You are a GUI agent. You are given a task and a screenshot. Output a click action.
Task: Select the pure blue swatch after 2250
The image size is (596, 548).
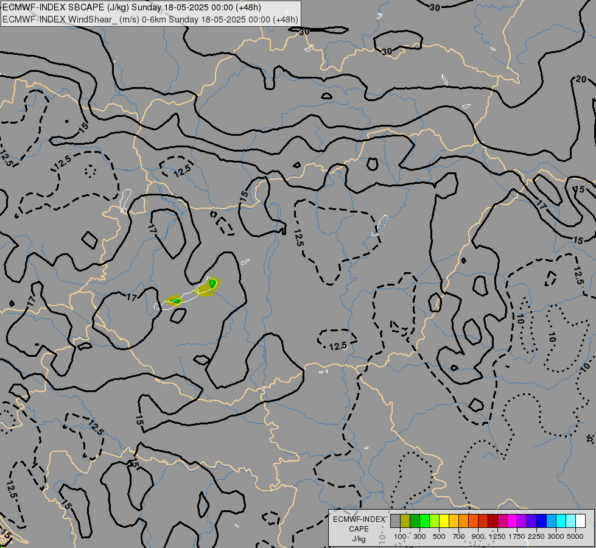click(541, 521)
